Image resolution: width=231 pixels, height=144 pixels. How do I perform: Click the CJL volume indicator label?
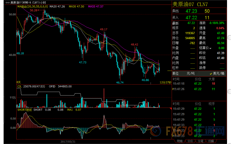(19, 86)
